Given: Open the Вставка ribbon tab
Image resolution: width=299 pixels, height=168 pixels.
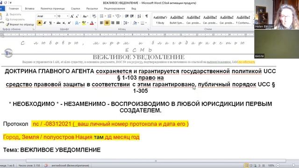Looking at the screenshot, I should 29,8.
